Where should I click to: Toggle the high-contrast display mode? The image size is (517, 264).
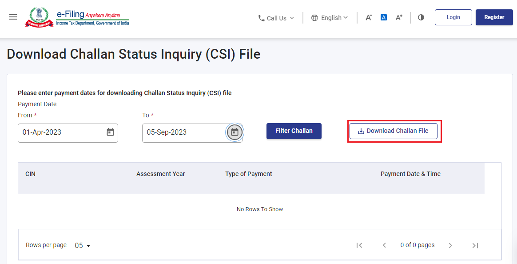[420, 17]
